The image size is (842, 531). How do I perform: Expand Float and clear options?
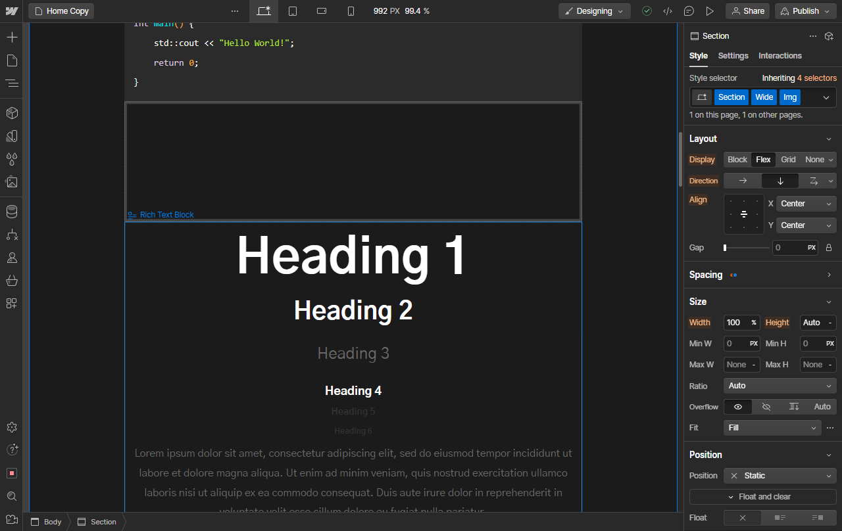click(x=763, y=497)
